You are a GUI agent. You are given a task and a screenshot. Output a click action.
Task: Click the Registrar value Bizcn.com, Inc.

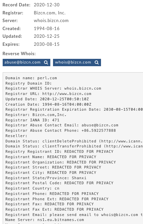(50, 13)
